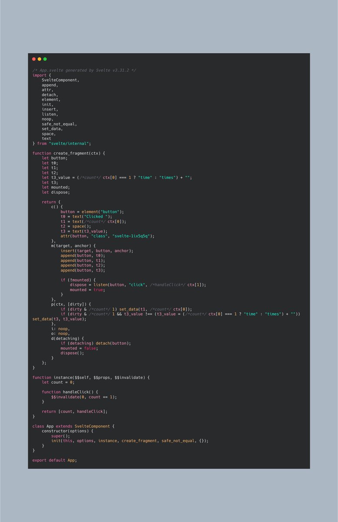The height and width of the screenshot is (522, 338).
Task: Click "function create_fragment(ctx) {" line
Action: click(x=69, y=153)
